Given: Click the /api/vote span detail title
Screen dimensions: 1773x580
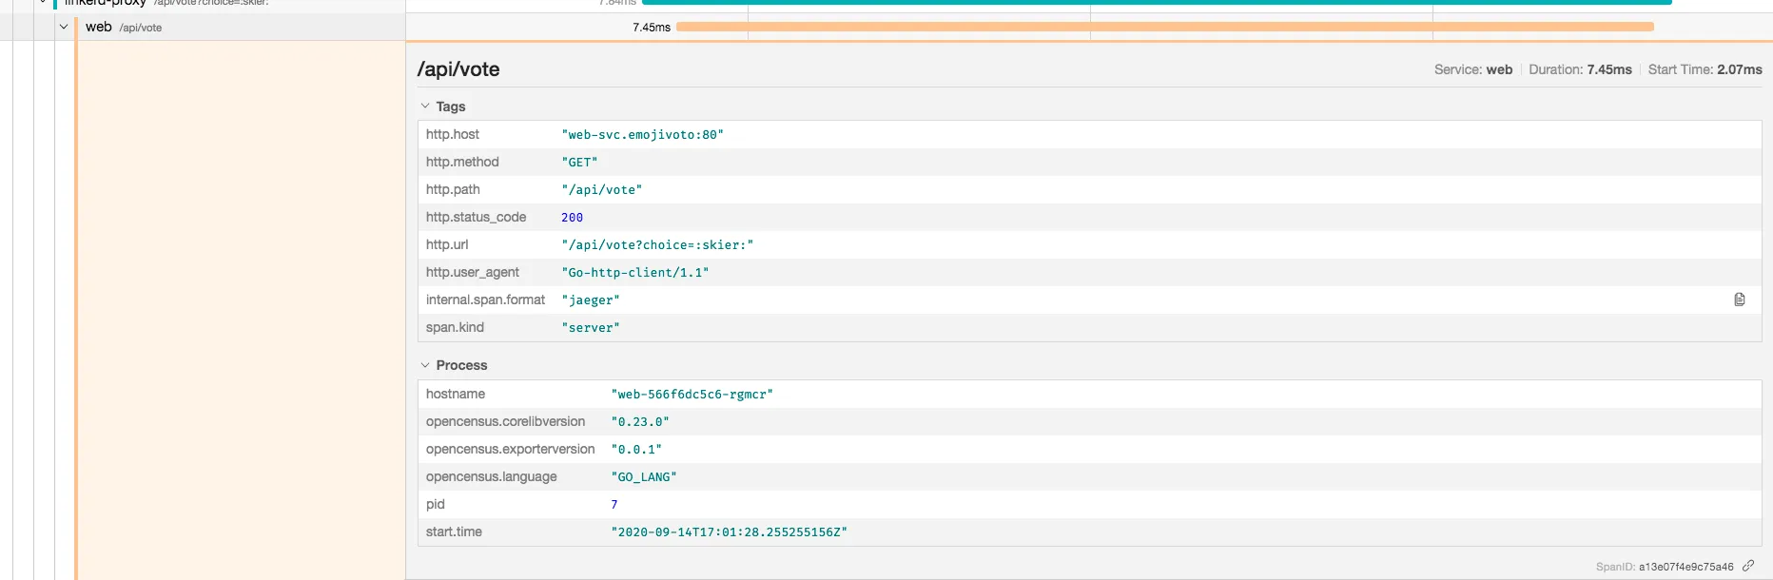Looking at the screenshot, I should (x=458, y=69).
